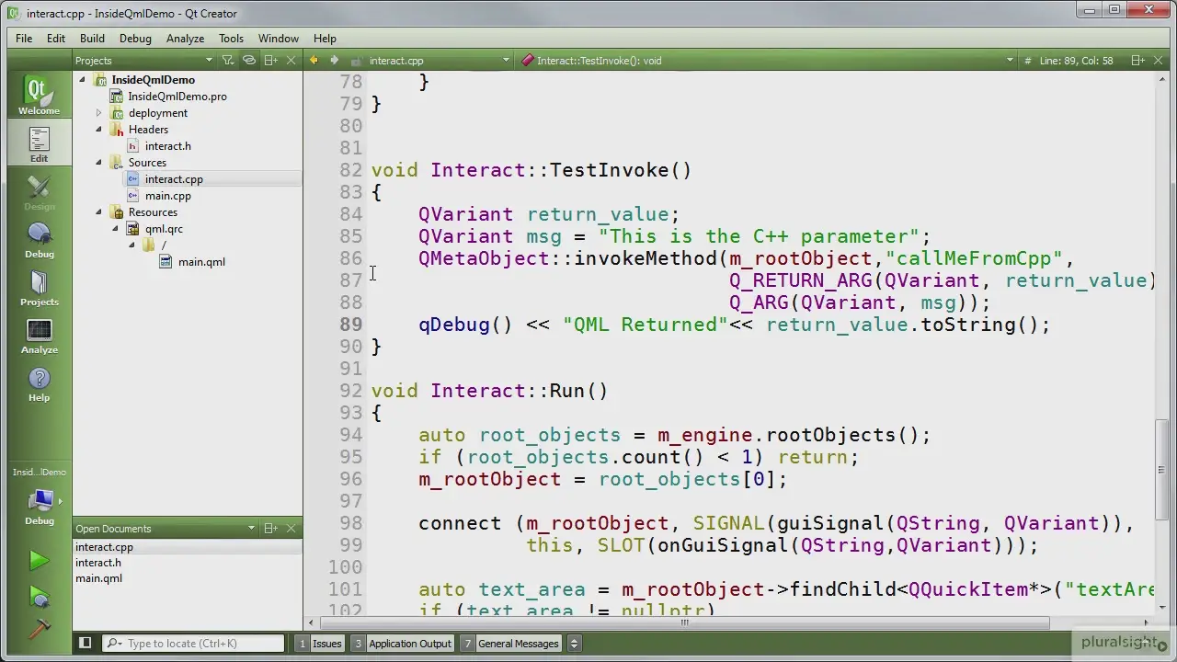Image resolution: width=1177 pixels, height=662 pixels.
Task: Open the Build menu
Action: (92, 39)
